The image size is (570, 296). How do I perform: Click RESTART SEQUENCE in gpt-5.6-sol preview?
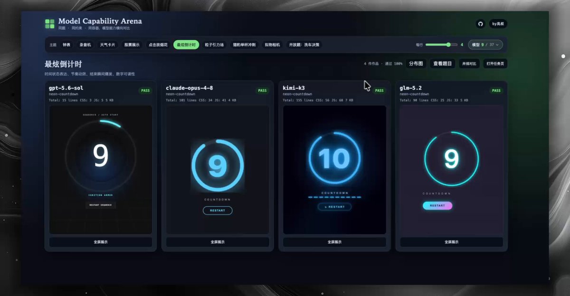tap(101, 205)
